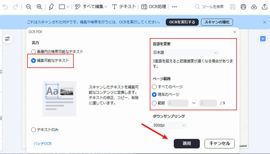Click the blue panel icon at right edge
Viewport: 270px width, 154px height.
(x=263, y=39)
